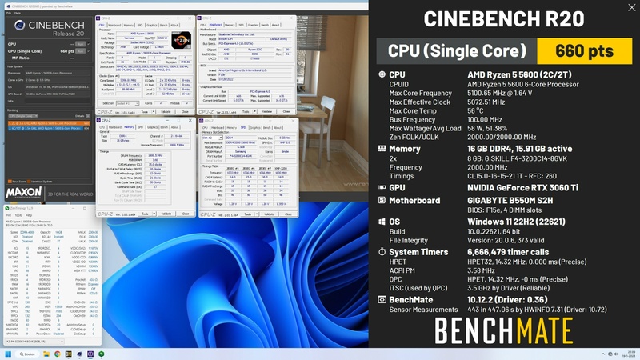
Task: Click Tools in the CPU-Z SPD window
Action: click(x=248, y=214)
